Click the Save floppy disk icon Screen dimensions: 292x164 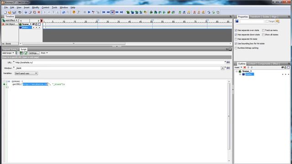14,12
